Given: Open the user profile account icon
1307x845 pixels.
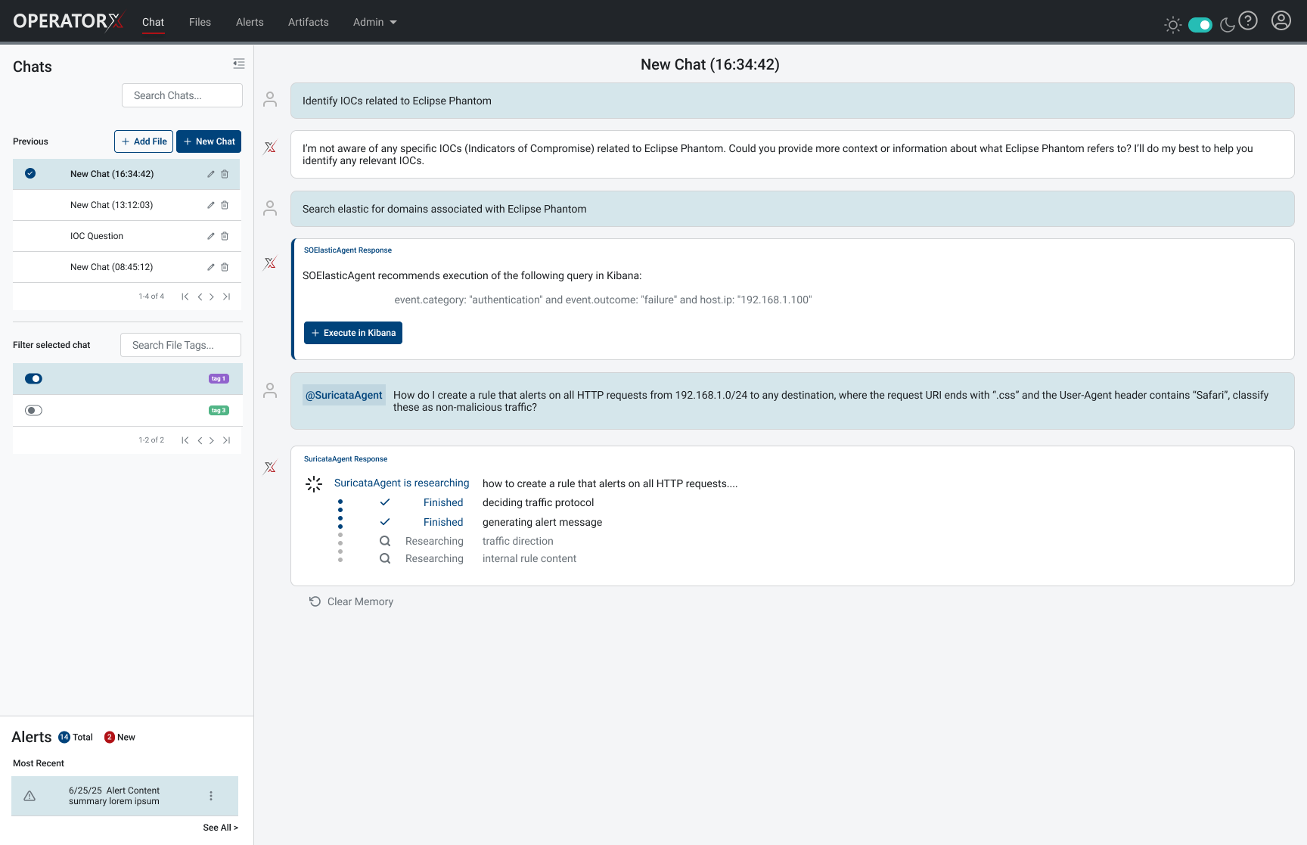Looking at the screenshot, I should 1281,21.
